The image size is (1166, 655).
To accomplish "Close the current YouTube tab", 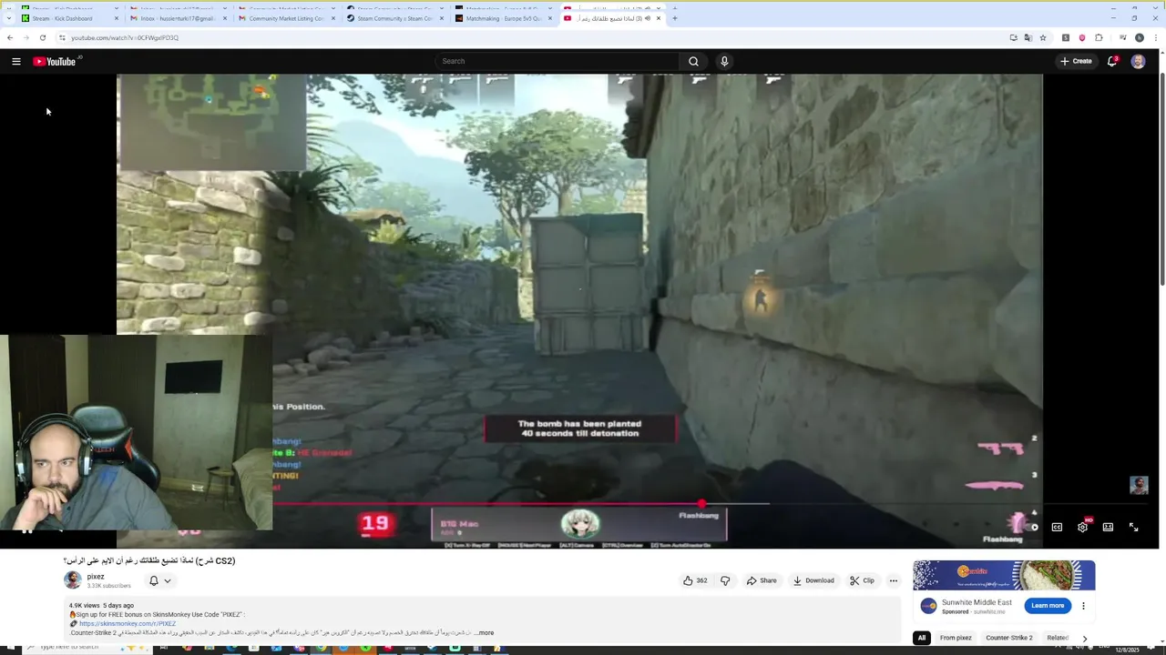I will (659, 18).
